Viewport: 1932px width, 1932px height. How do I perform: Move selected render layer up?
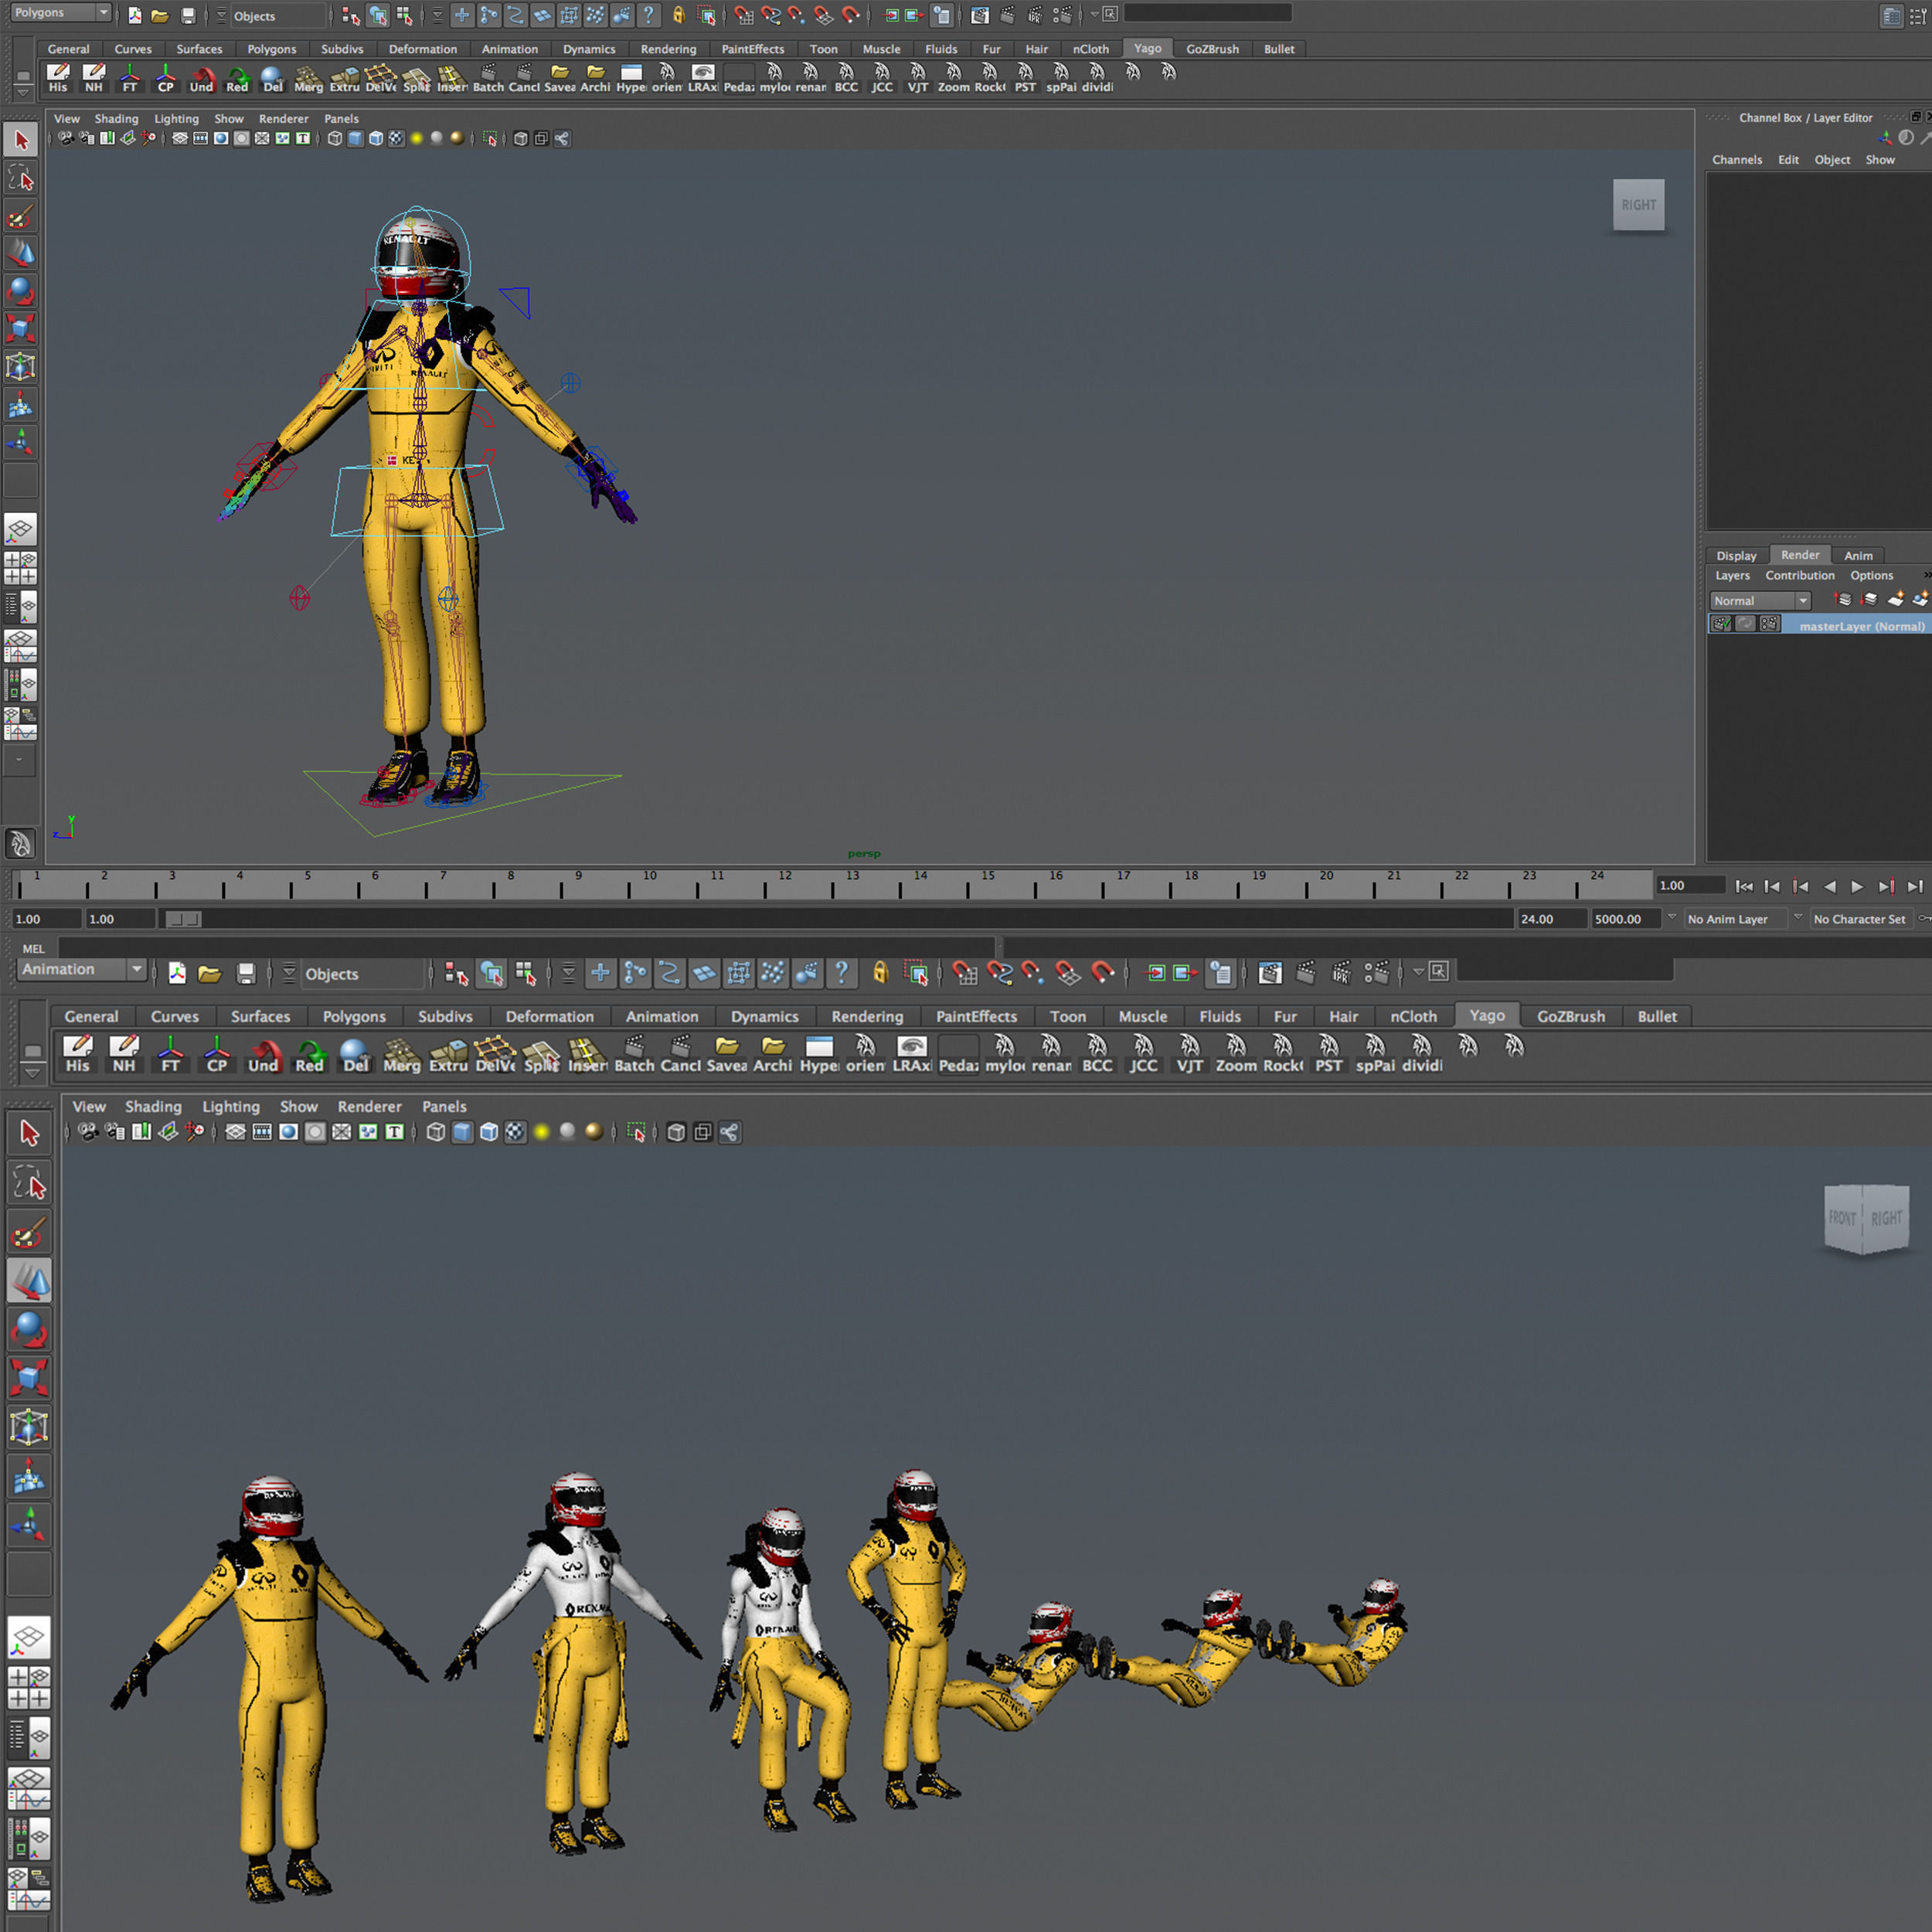pyautogui.click(x=1843, y=600)
